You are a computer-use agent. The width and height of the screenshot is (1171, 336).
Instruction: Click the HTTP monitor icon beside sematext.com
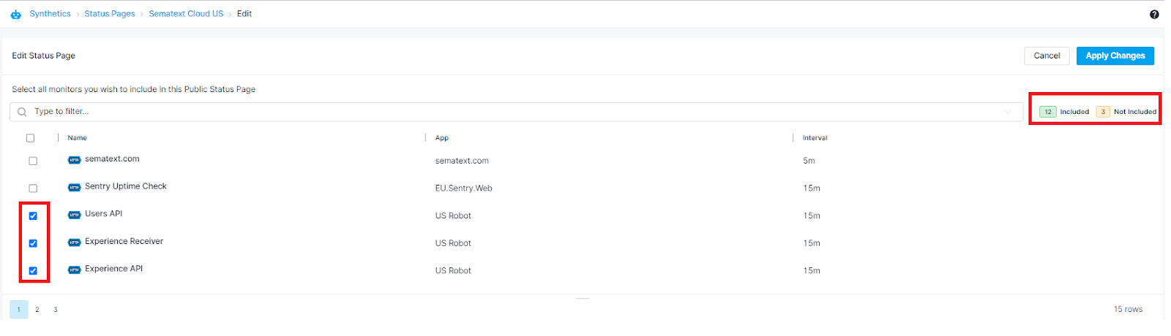point(74,160)
